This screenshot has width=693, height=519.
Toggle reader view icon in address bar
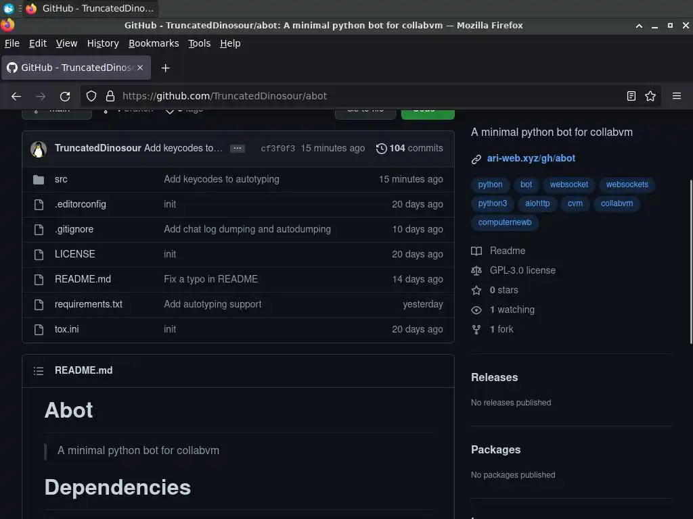(631, 96)
